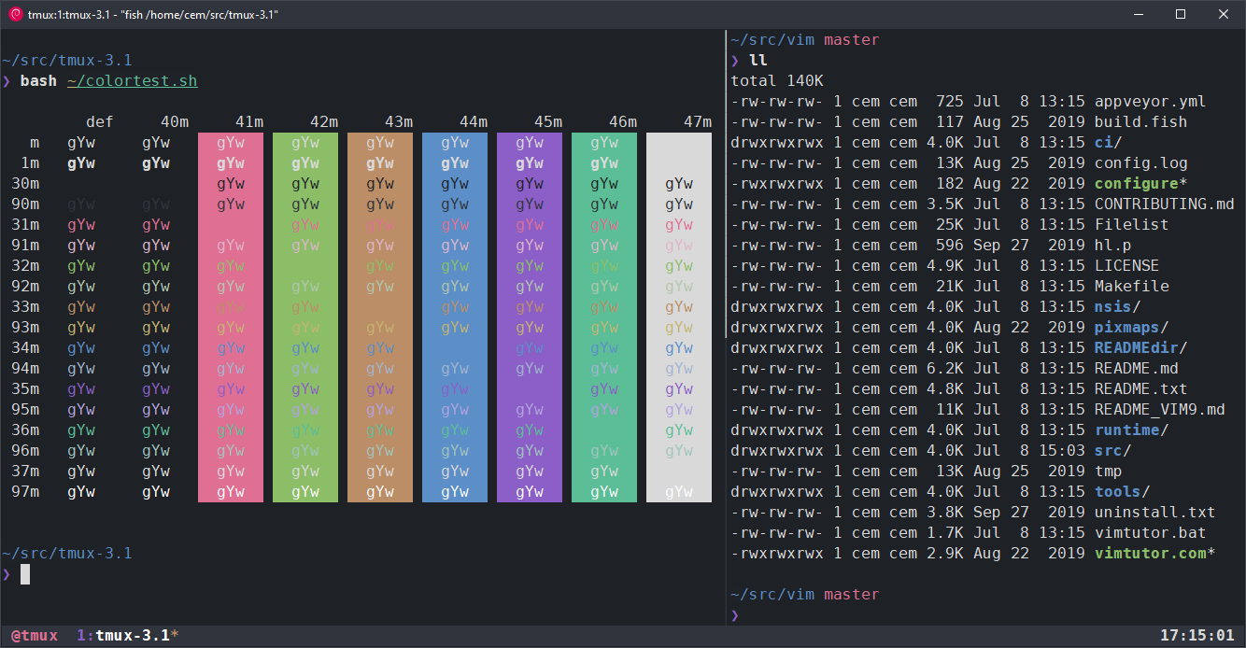Click the LICENSE file name
This screenshot has height=648, width=1246.
click(1126, 266)
